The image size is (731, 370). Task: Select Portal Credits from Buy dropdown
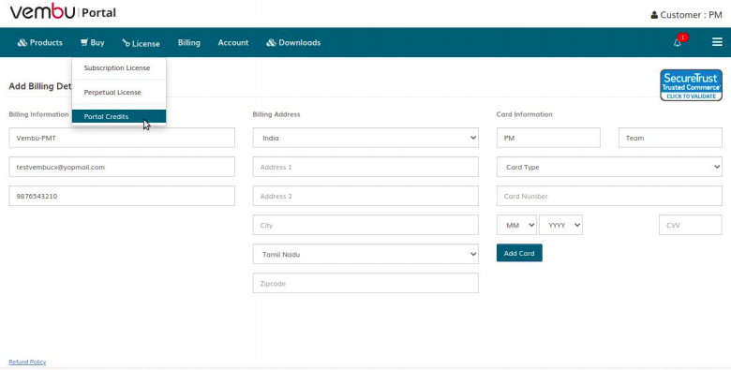(x=119, y=116)
